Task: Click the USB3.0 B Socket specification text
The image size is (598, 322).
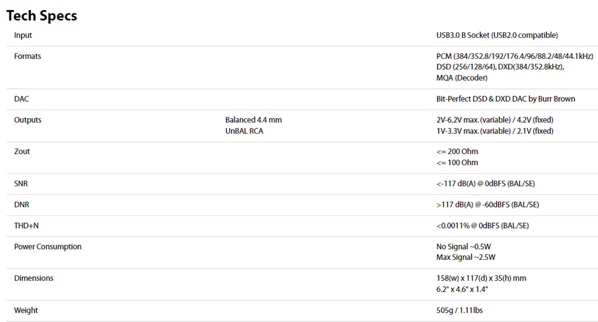Action: (497, 36)
